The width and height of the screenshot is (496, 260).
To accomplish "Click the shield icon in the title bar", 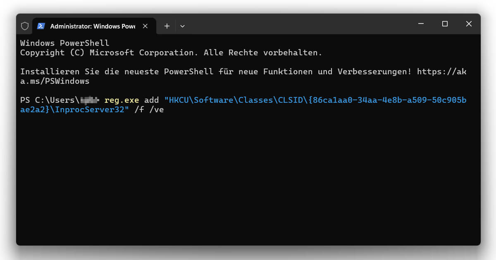I will pyautogui.click(x=24, y=26).
